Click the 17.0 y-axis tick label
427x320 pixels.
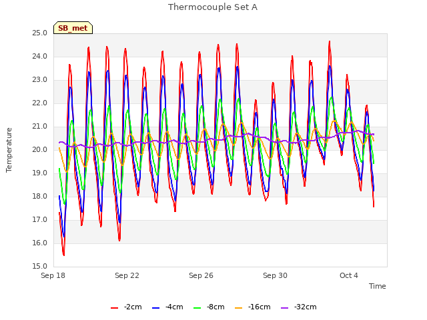pyautogui.click(x=40, y=220)
